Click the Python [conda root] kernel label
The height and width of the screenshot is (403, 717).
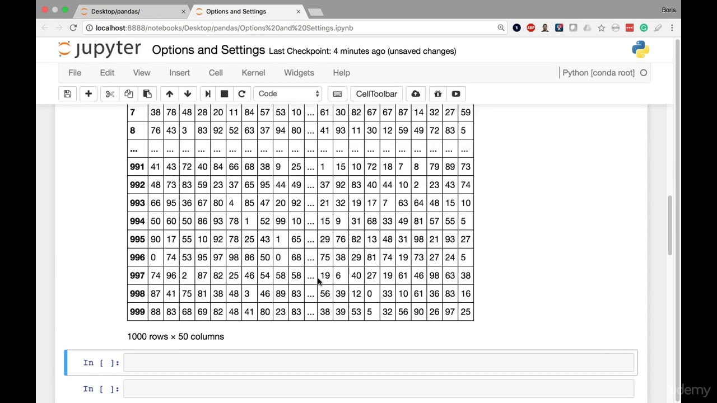598,73
